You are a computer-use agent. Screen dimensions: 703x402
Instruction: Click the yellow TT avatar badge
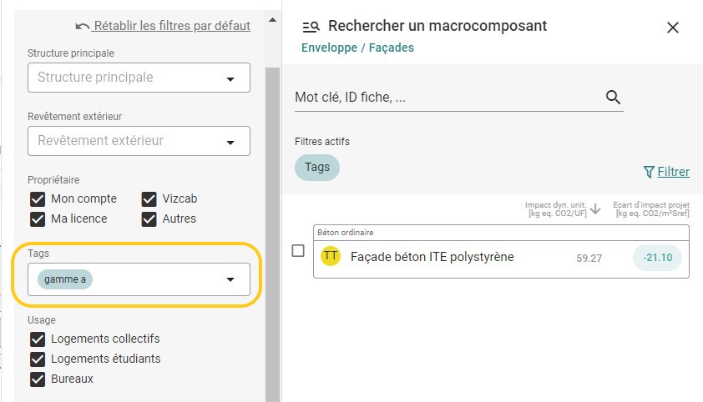click(x=331, y=256)
